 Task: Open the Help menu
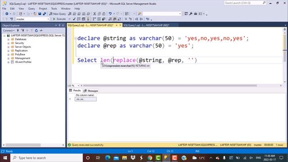click(x=77, y=9)
